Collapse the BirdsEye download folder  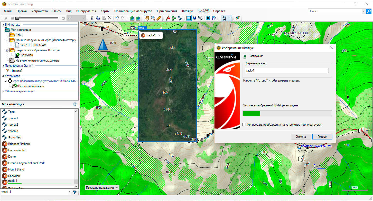(7, 50)
